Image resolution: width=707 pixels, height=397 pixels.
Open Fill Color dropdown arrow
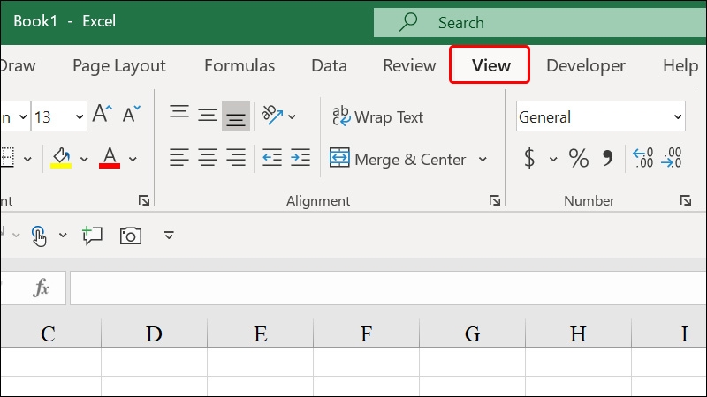(x=84, y=159)
